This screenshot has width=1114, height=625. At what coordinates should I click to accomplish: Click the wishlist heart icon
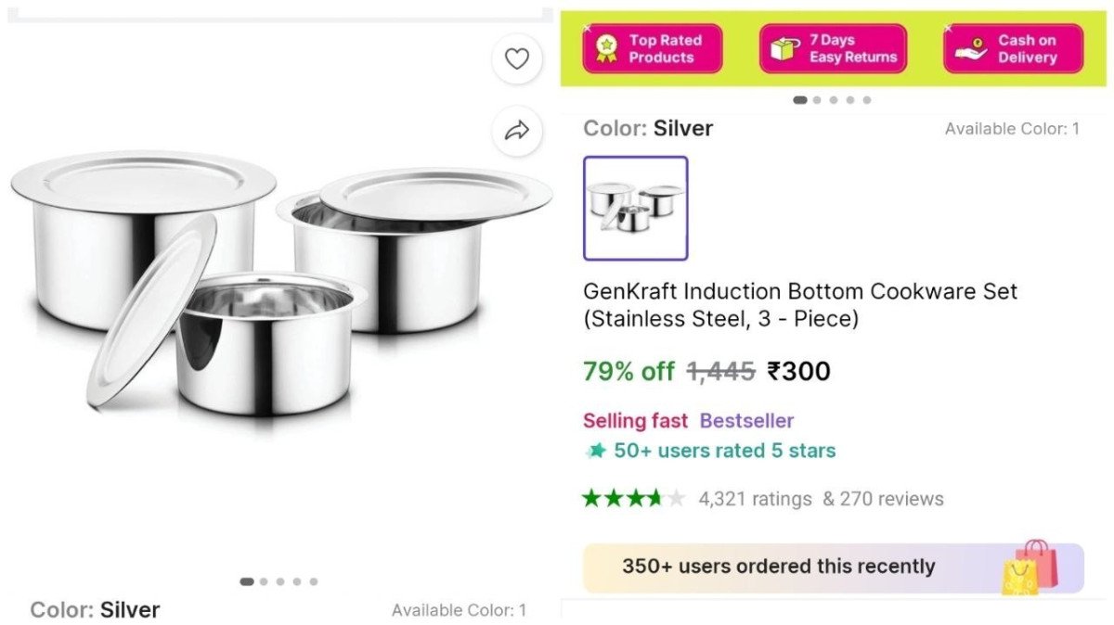(516, 57)
